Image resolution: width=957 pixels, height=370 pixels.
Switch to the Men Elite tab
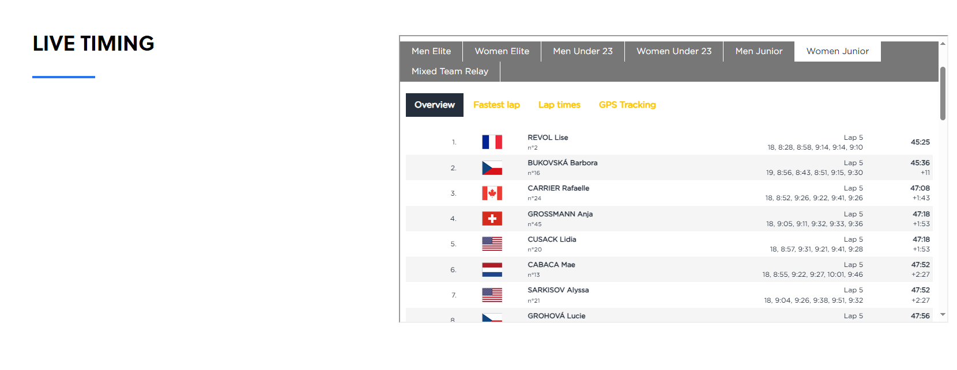point(431,51)
